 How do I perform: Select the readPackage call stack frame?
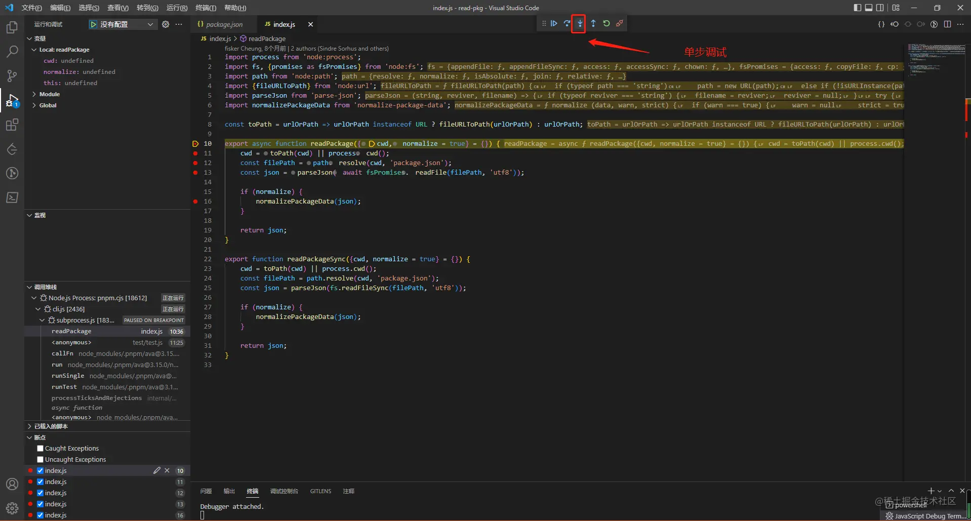(x=72, y=332)
